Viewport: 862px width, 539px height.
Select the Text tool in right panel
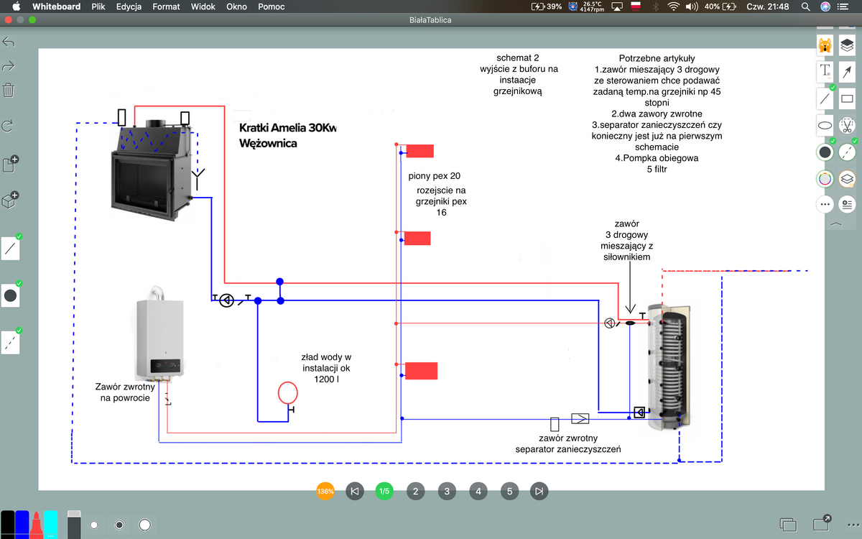pyautogui.click(x=825, y=70)
